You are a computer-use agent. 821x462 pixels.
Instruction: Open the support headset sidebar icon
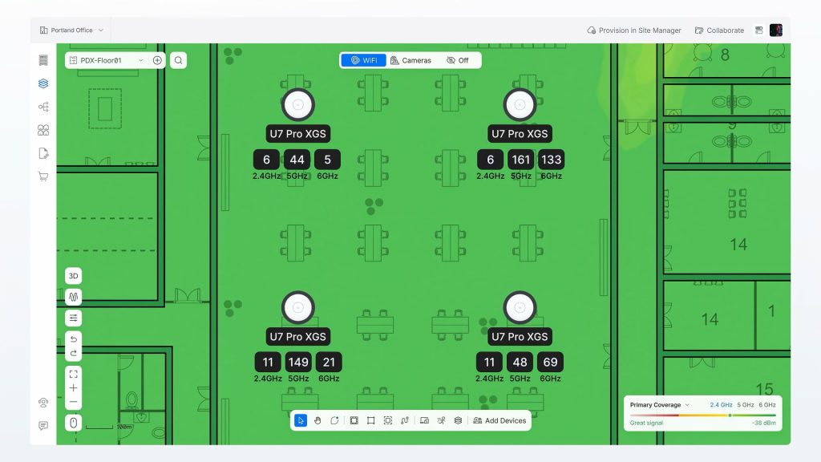(x=43, y=403)
